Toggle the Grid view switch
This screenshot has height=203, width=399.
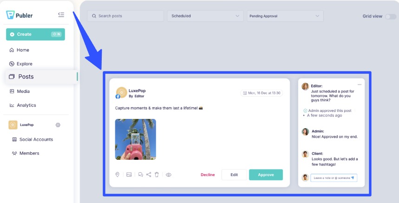[391, 16]
